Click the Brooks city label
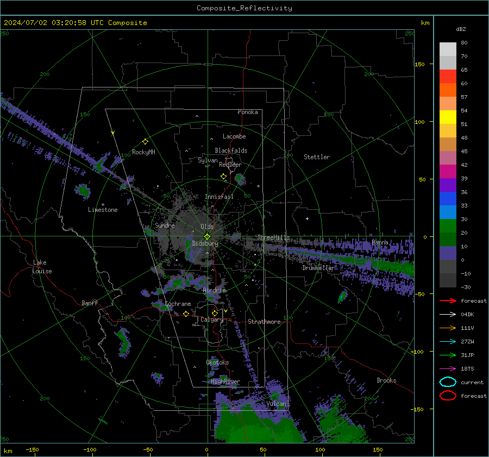Viewport: 489px width, 457px height. point(386,380)
